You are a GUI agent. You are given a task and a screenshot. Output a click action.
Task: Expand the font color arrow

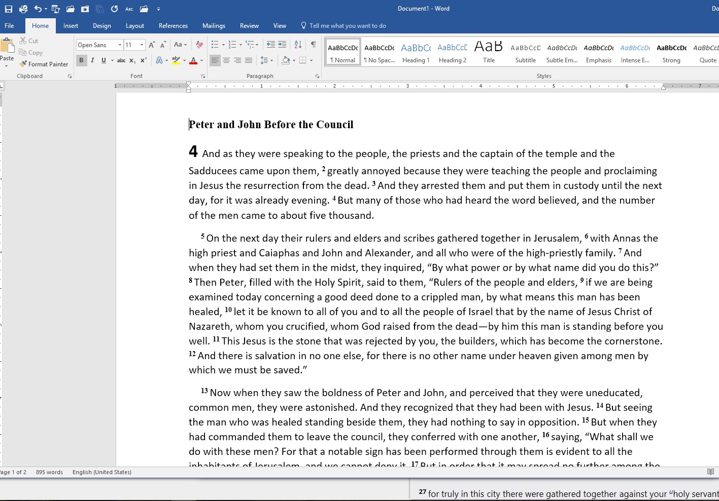click(x=201, y=60)
